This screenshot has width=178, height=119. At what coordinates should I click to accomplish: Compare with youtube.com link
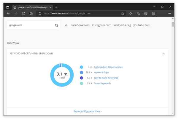click(x=142, y=25)
